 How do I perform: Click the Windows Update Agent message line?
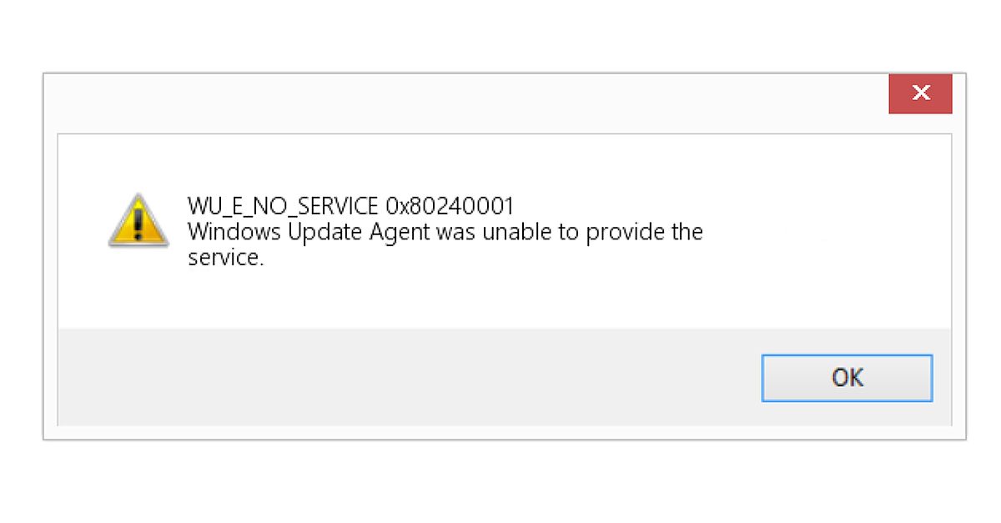445,232
